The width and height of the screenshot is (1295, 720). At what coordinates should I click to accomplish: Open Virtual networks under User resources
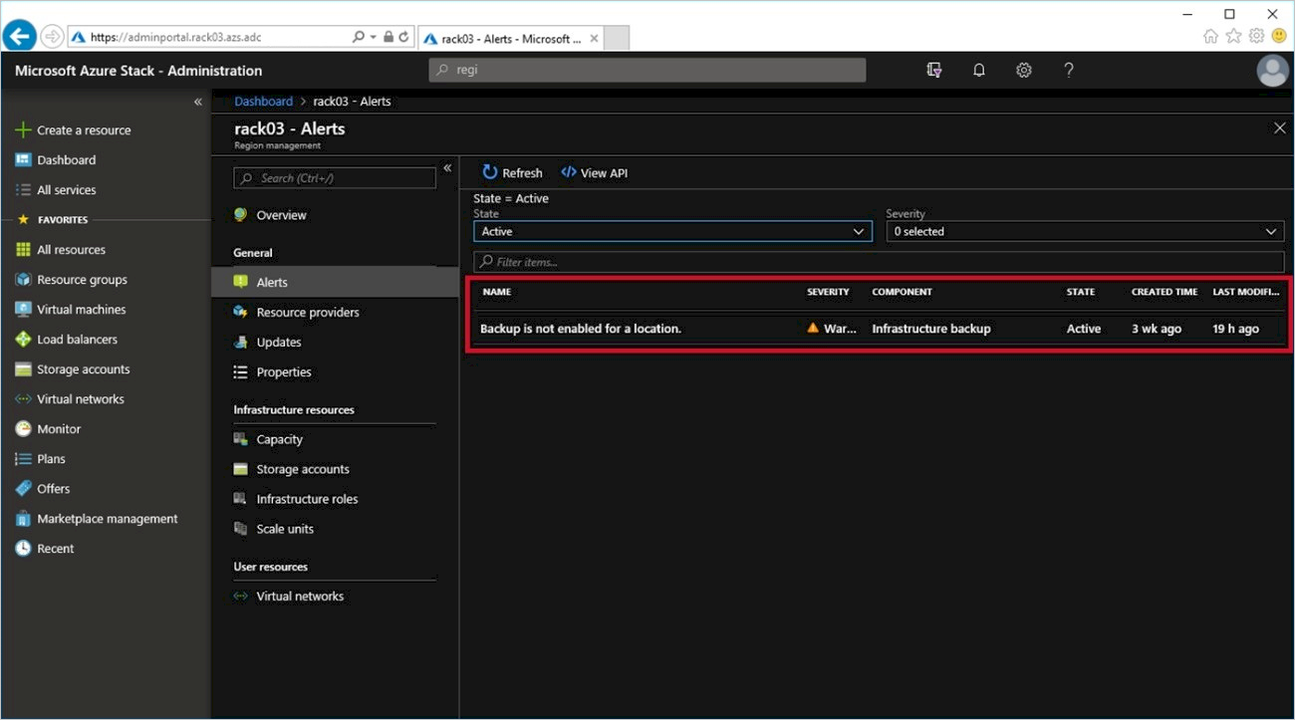pyautogui.click(x=300, y=597)
